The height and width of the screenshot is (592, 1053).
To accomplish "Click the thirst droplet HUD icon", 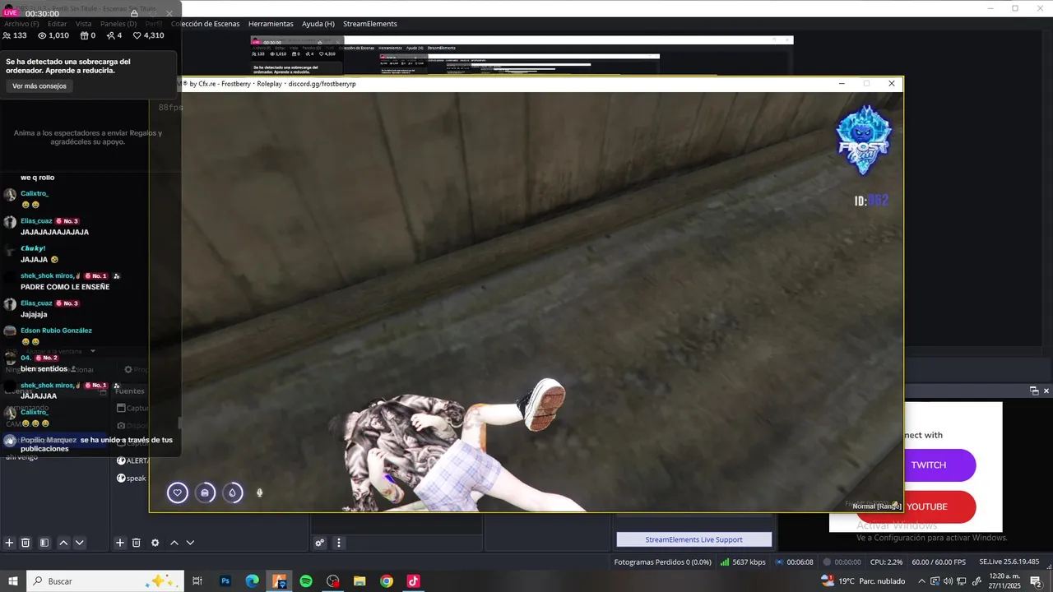I will click(x=233, y=493).
